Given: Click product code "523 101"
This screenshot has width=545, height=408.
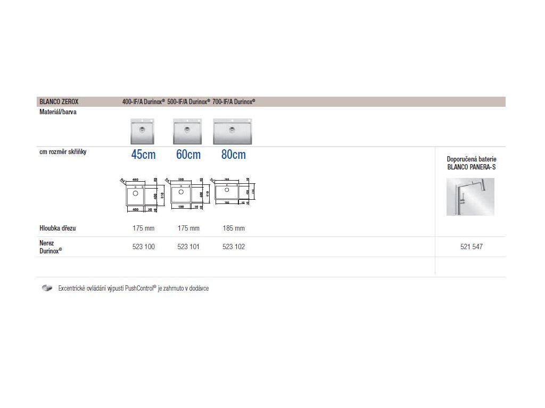Looking at the screenshot, I should pos(188,246).
